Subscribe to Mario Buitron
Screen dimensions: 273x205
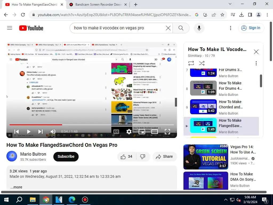(66, 156)
